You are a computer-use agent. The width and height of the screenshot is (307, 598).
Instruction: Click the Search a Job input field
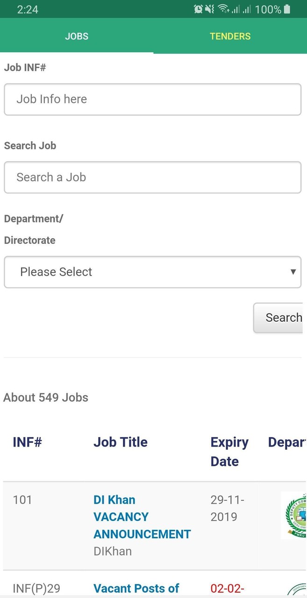152,178
